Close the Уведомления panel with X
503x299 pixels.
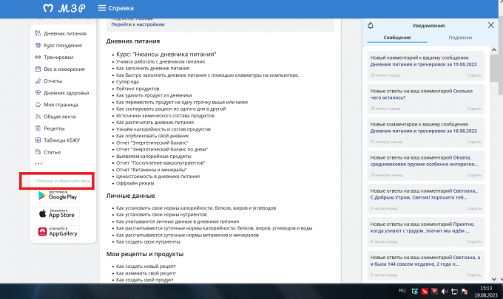click(x=491, y=26)
